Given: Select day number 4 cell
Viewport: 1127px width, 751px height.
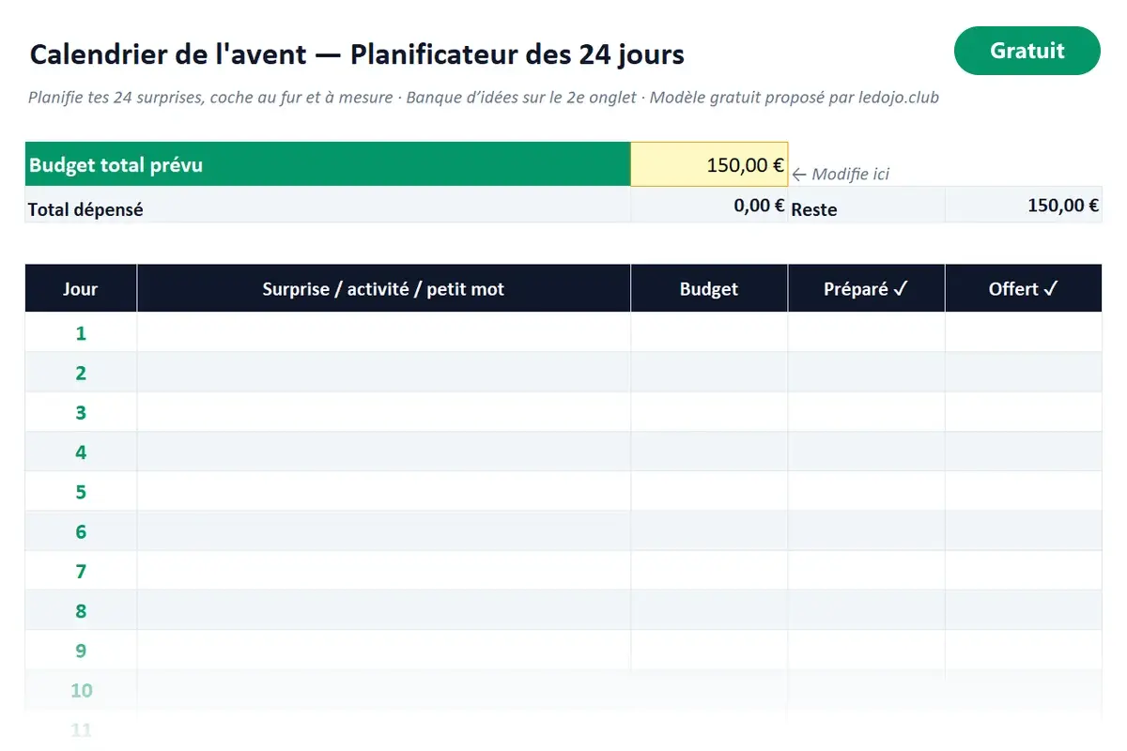Looking at the screenshot, I should pyautogui.click(x=81, y=452).
